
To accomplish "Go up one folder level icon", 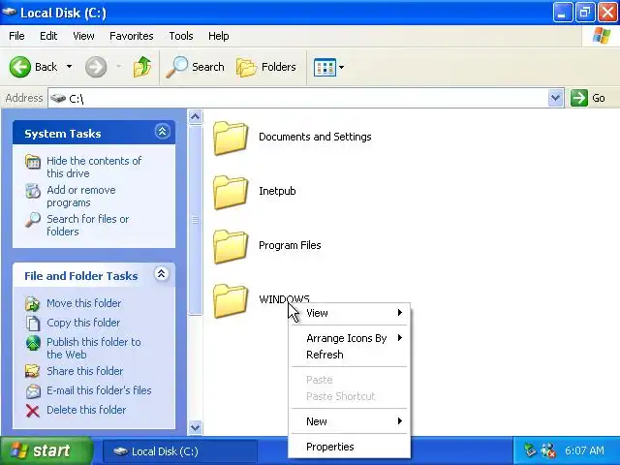I will tap(142, 67).
